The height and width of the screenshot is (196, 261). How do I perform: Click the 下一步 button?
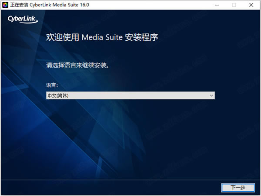click(238, 187)
